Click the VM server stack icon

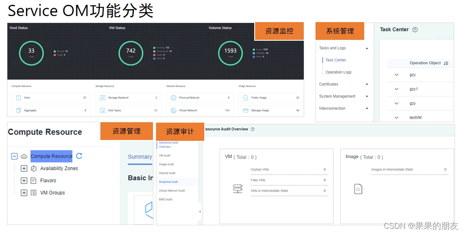pyautogui.click(x=238, y=189)
